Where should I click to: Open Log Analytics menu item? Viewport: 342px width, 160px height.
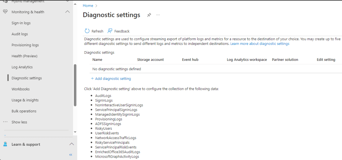point(22,67)
